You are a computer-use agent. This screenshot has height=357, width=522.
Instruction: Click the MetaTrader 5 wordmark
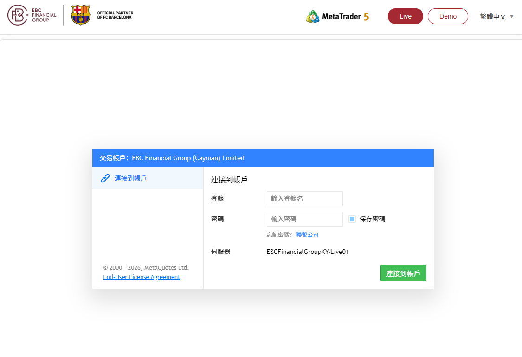coord(343,16)
